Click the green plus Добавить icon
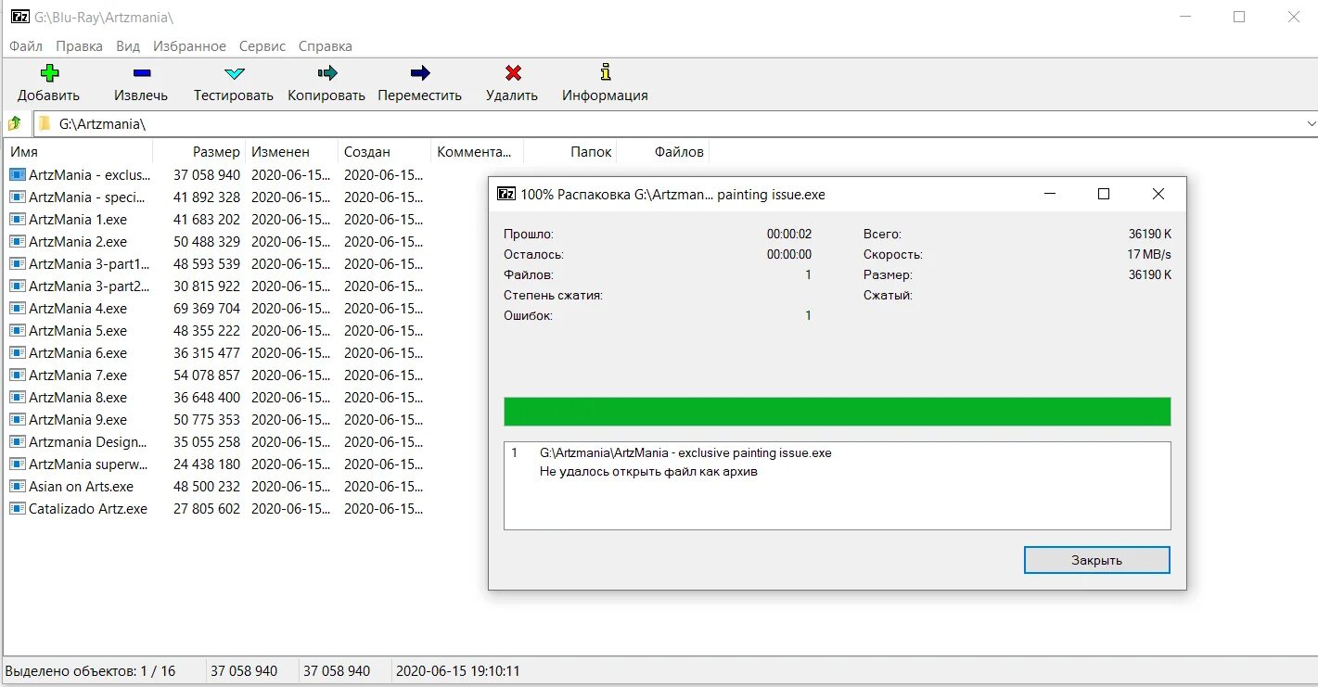This screenshot has height=687, width=1318. [x=50, y=72]
